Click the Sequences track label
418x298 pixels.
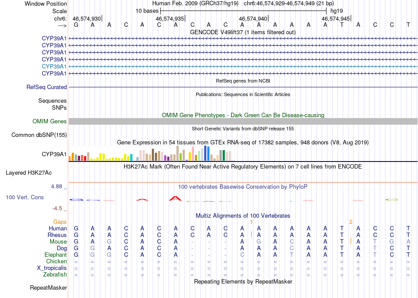[x=52, y=101]
